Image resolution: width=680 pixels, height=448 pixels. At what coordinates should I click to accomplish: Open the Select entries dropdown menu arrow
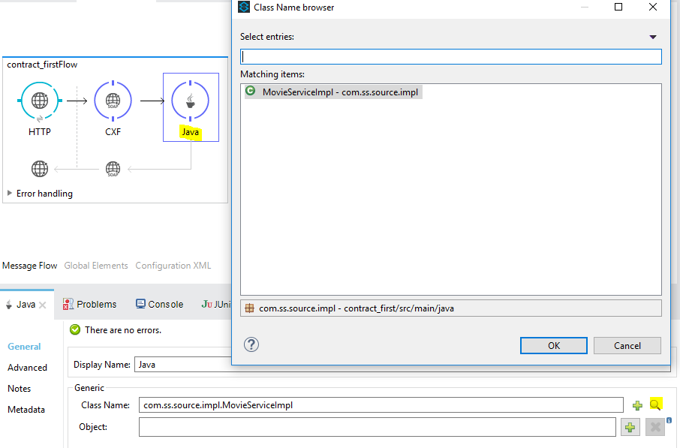pyautogui.click(x=653, y=37)
